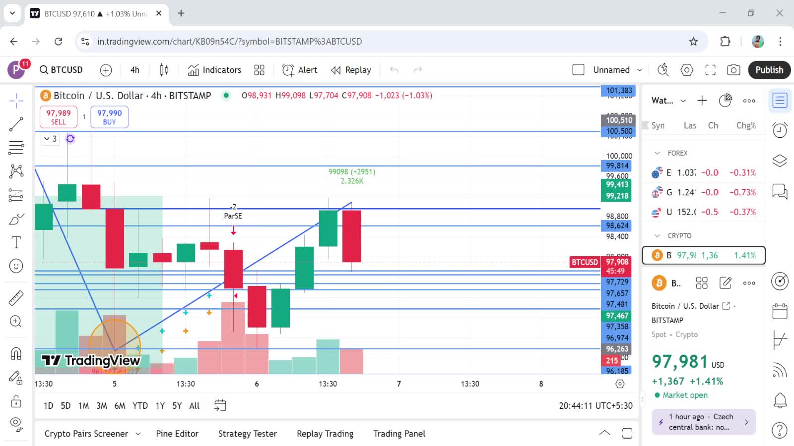
Task: Open the go to date calendar
Action: [x=220, y=405]
